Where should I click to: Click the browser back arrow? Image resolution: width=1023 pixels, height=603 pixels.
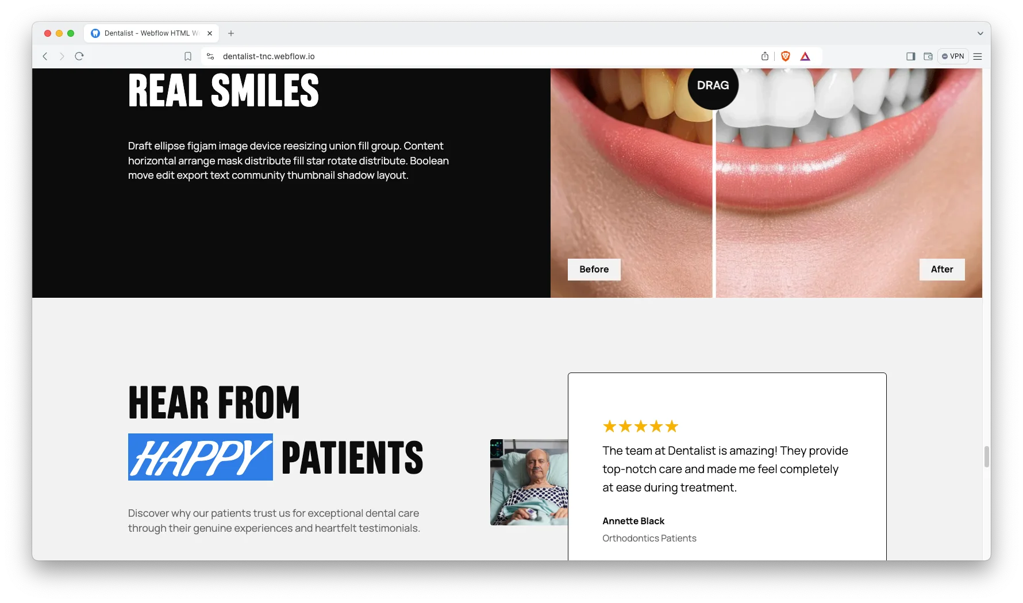point(45,56)
